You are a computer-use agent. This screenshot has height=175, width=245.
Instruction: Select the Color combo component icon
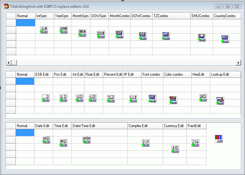(173, 100)
